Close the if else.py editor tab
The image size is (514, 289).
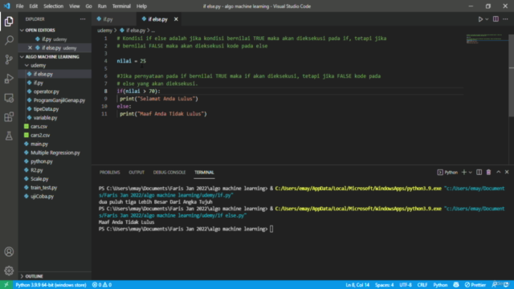pos(176,19)
